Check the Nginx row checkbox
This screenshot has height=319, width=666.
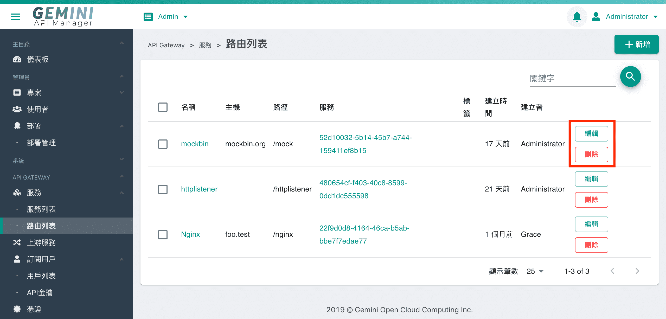(x=163, y=234)
